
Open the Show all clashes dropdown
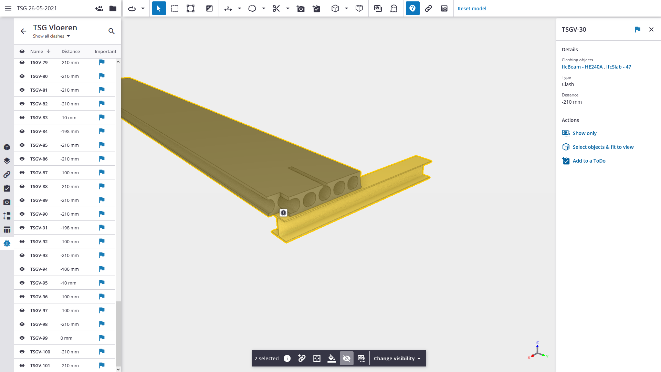[x=52, y=36]
